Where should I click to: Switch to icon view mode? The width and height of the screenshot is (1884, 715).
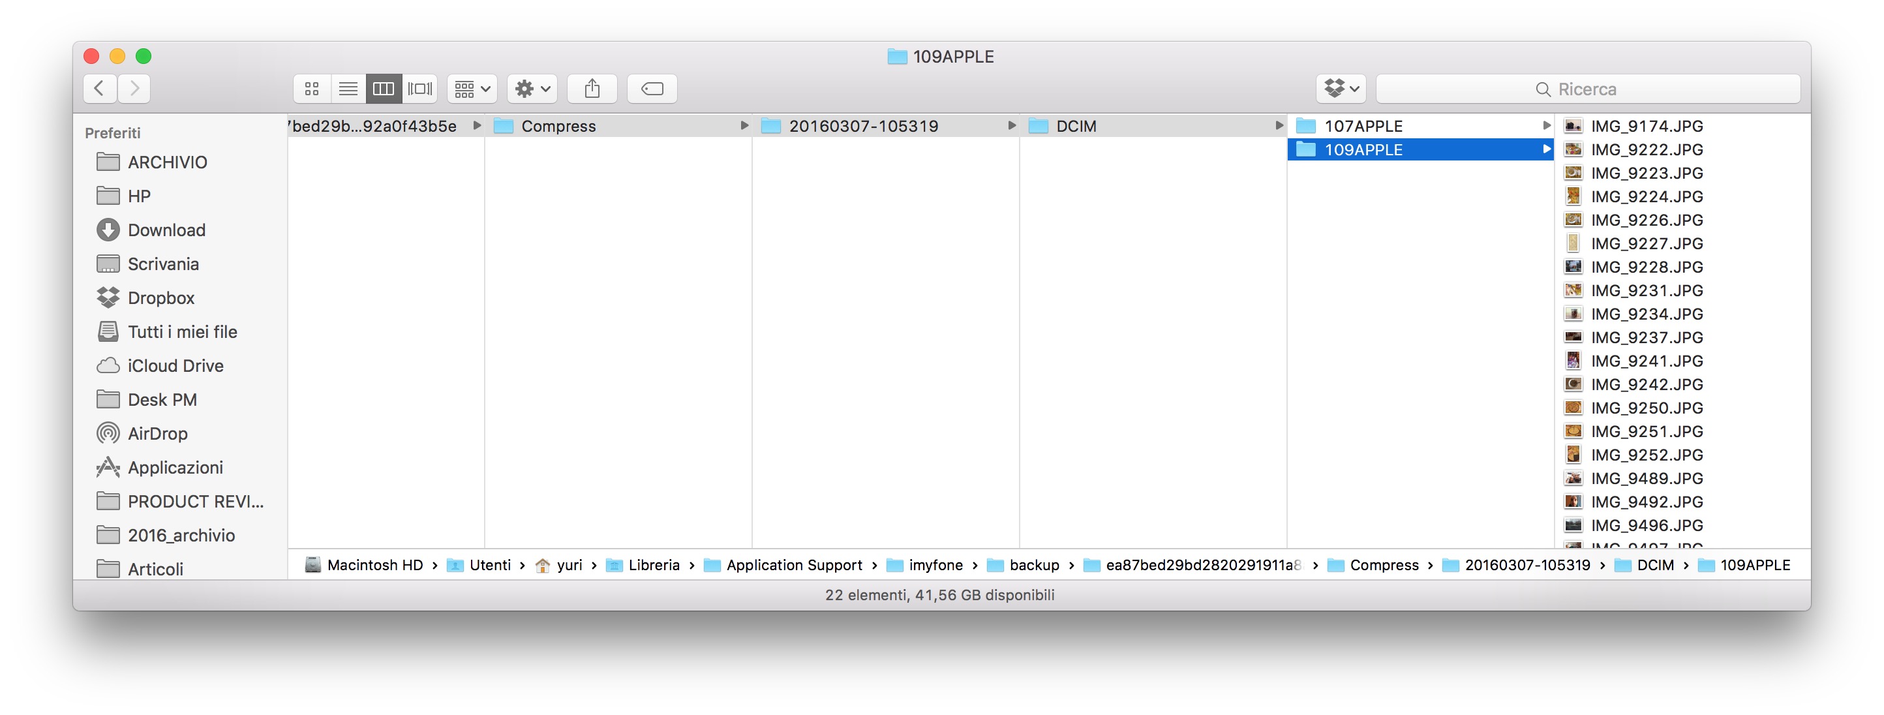coord(312,89)
